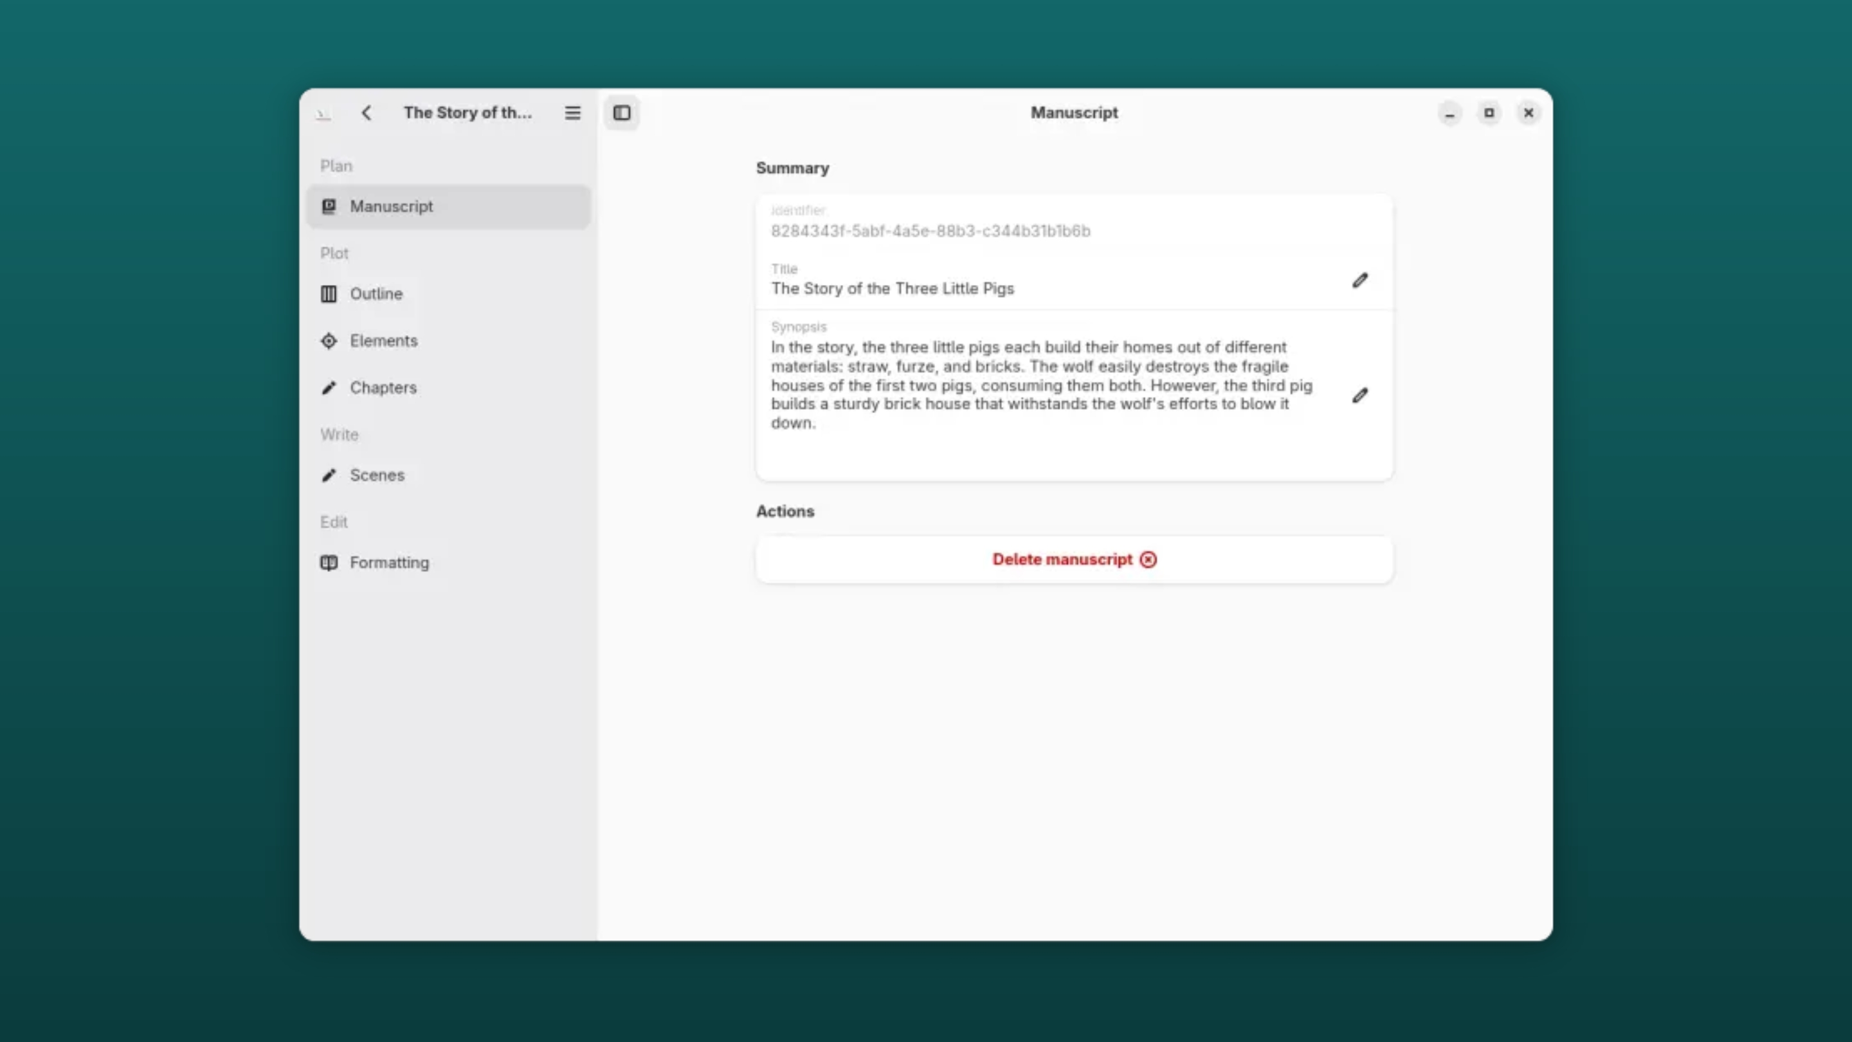
Task: Open the hamburger main menu
Action: pos(572,113)
